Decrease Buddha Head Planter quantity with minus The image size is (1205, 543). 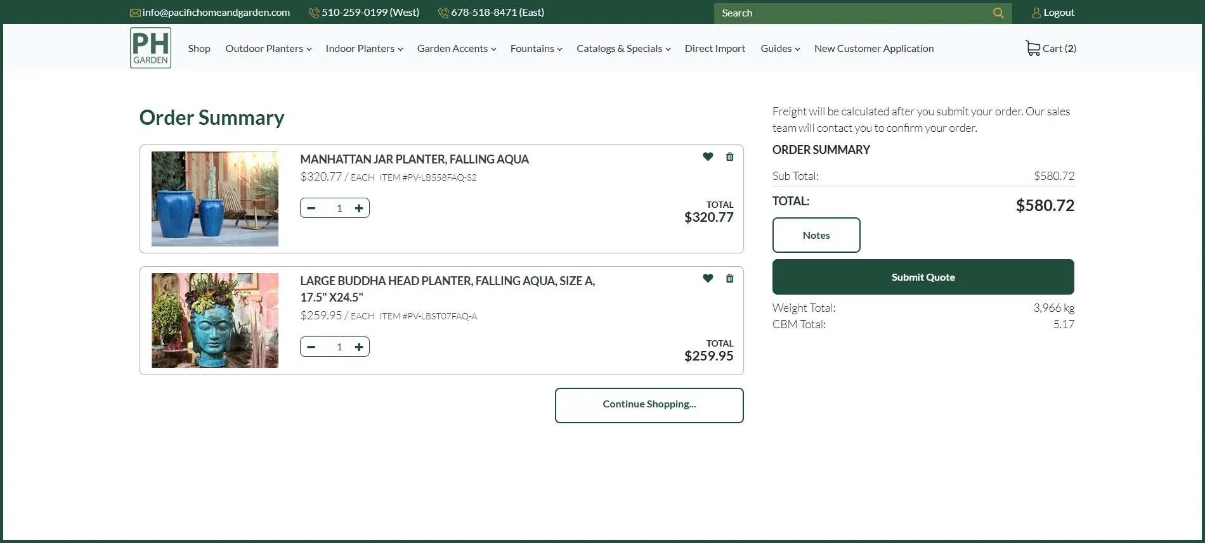click(311, 347)
